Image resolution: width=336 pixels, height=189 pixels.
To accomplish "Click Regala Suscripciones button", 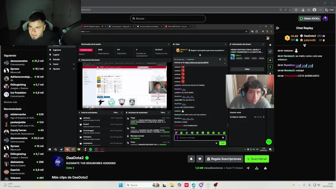I will tap(224, 159).
